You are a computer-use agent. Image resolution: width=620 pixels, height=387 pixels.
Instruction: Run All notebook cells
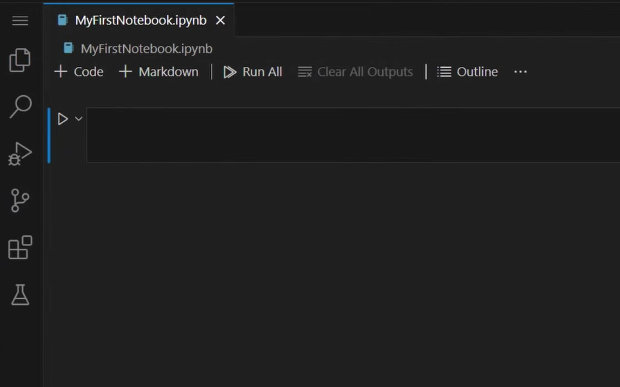252,71
